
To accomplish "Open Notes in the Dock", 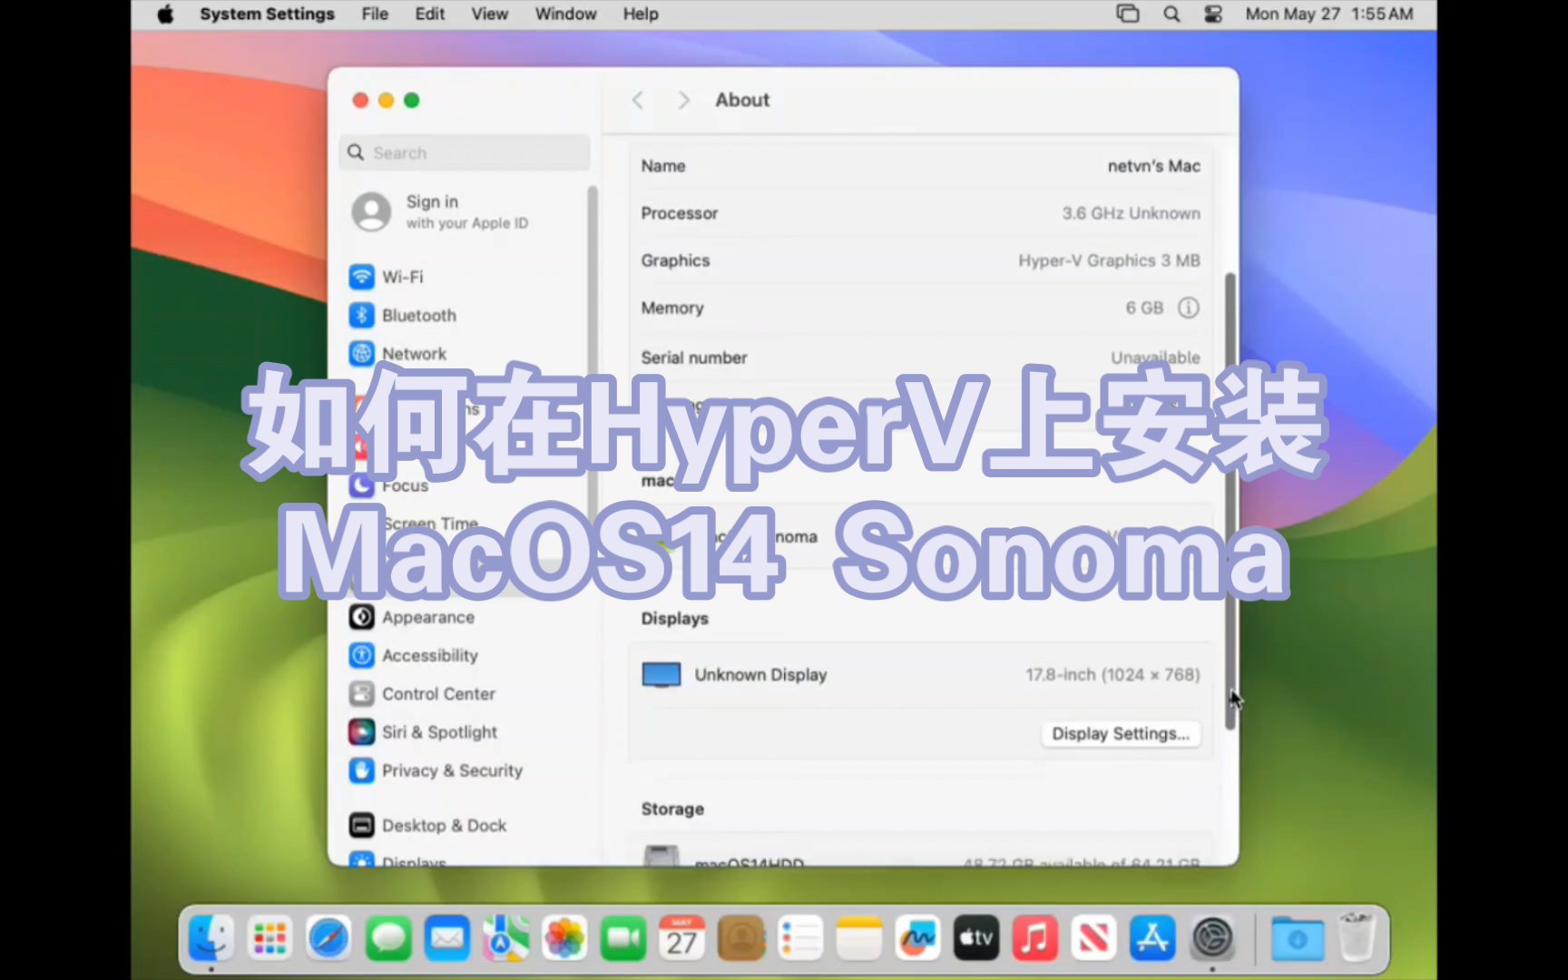I will (x=858, y=938).
